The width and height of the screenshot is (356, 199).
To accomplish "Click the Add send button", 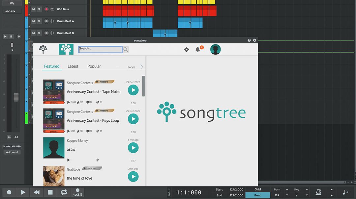I will click(x=12, y=152).
